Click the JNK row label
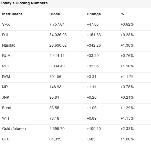 pos(6,97)
